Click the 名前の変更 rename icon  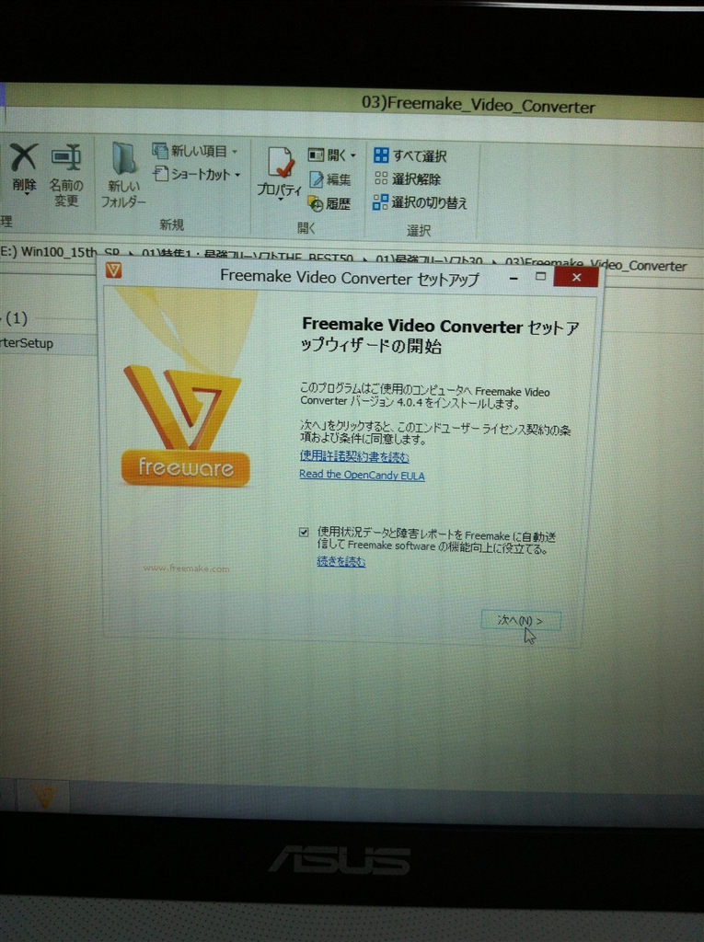[66, 158]
